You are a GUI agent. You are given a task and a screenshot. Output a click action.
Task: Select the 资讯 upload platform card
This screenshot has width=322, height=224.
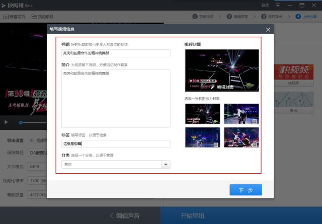(x=293, y=103)
